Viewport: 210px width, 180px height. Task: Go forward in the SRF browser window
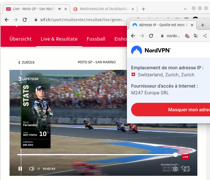16,20
